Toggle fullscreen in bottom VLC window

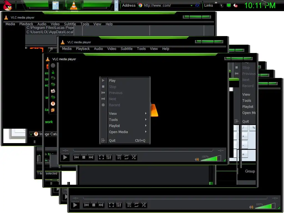111,205
